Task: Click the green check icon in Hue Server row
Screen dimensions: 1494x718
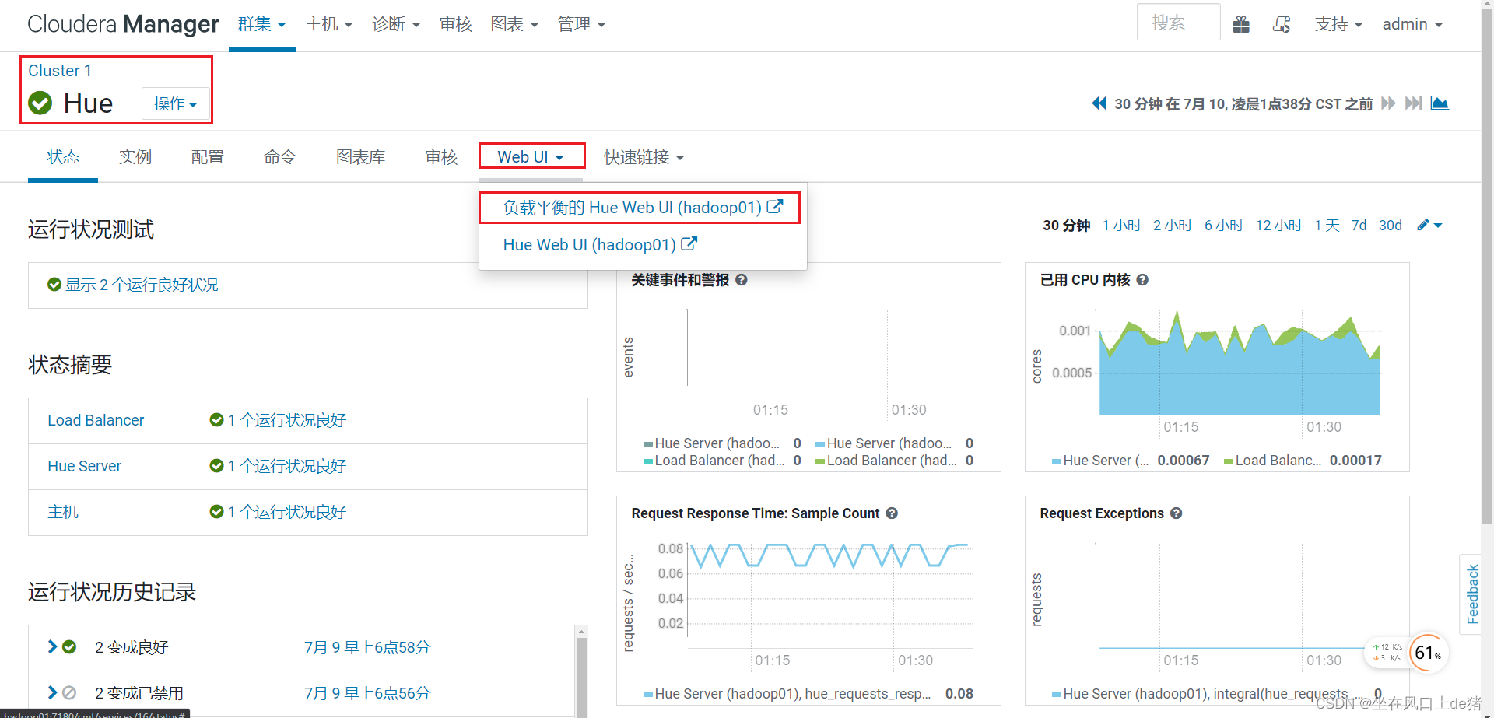Action: [x=216, y=466]
